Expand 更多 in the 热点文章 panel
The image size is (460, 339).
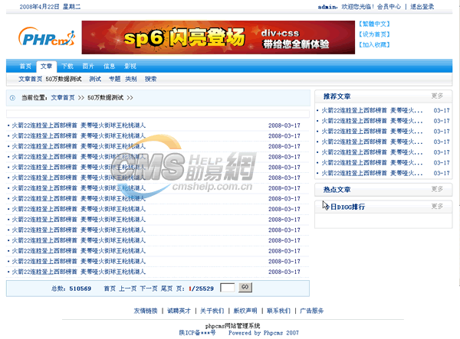click(437, 189)
